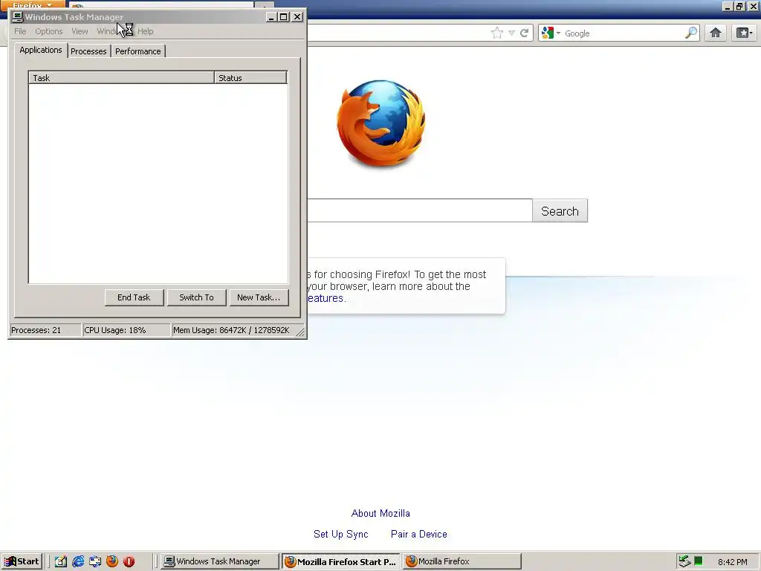The width and height of the screenshot is (761, 571).
Task: Click the Show Desktop quick launch icon
Action: (95, 561)
